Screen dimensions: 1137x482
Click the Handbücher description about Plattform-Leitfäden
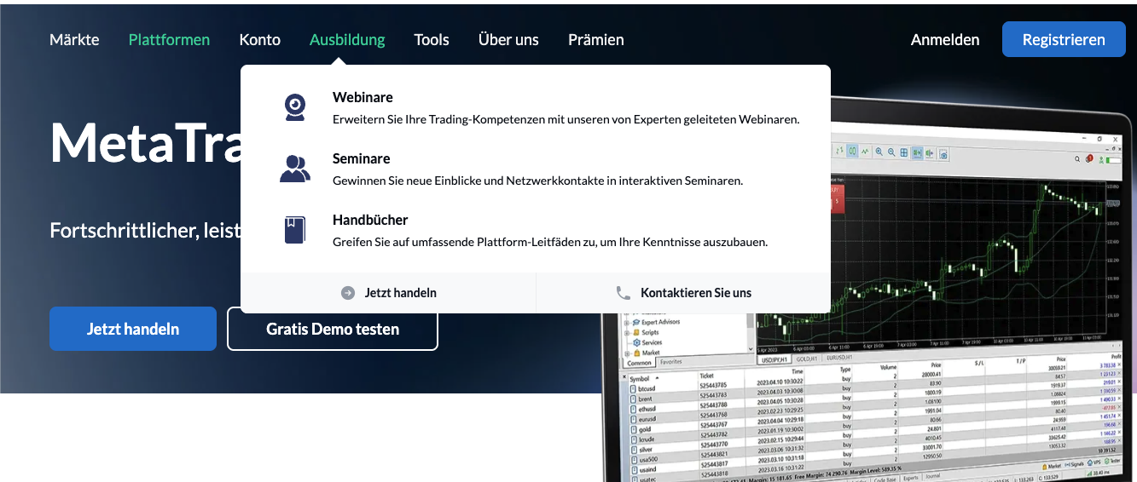tap(550, 242)
